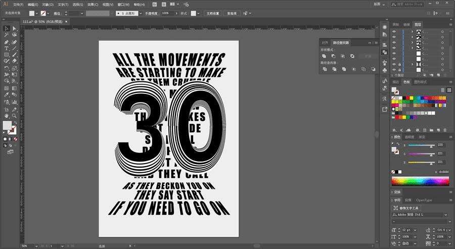Open the 文件(F) menu

[x=19, y=4]
